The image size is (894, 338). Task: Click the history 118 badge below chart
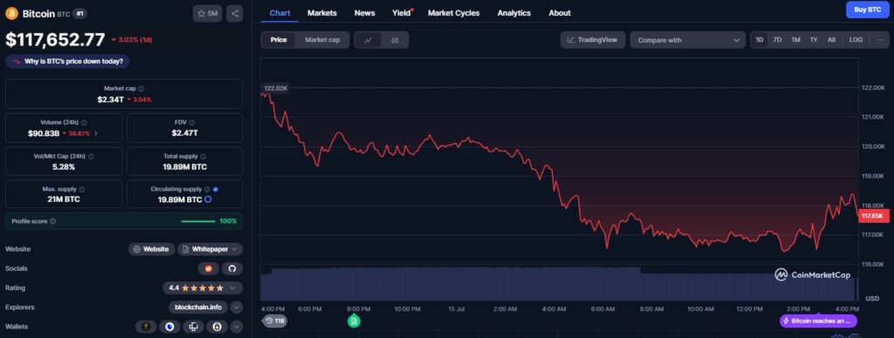tap(275, 321)
